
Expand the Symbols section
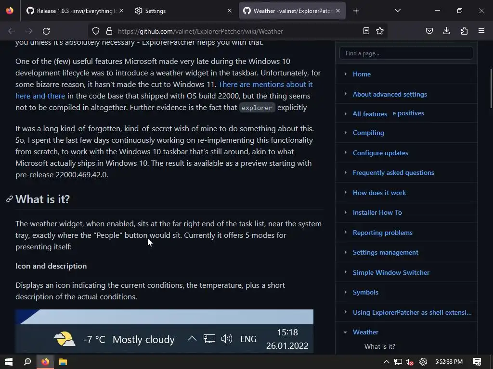click(x=346, y=292)
